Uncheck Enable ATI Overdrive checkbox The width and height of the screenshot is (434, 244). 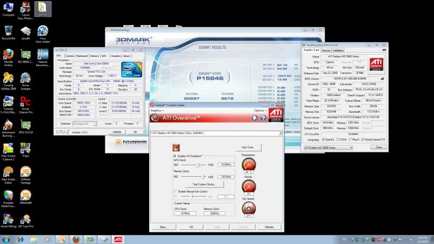tap(175, 156)
